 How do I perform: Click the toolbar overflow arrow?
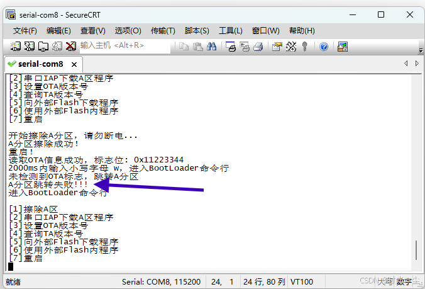coord(421,50)
